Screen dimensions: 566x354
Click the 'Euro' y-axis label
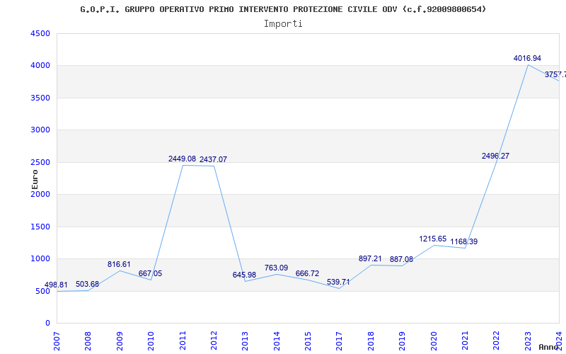35,179
